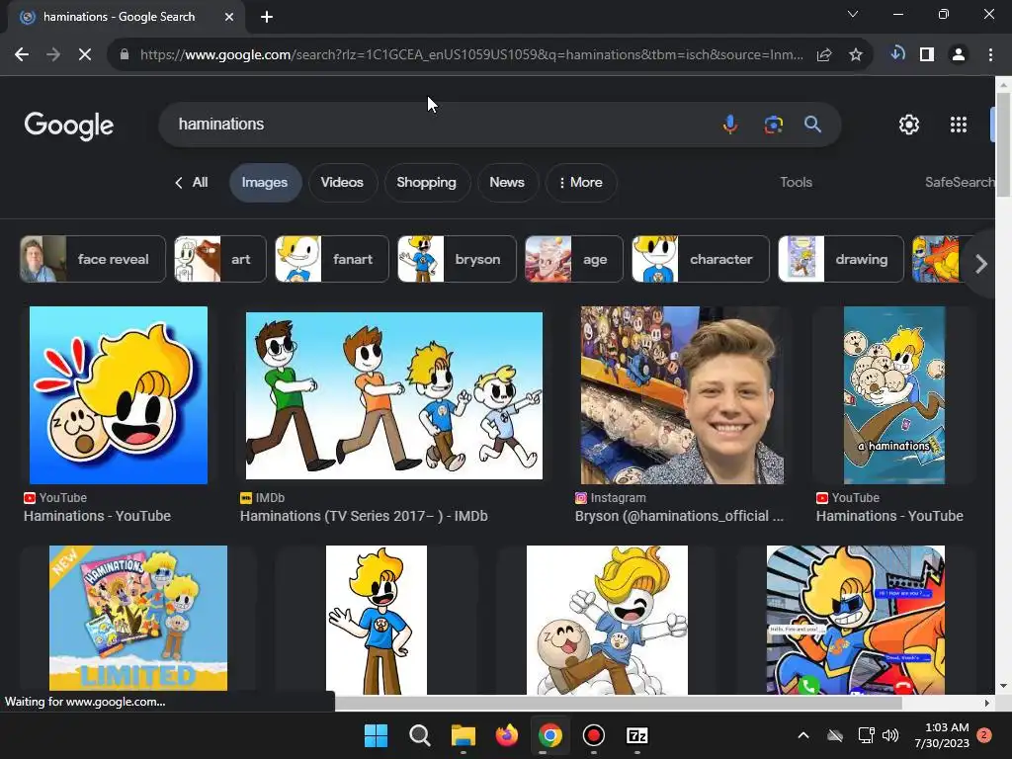Open the Bryson Instagram photo

pos(682,395)
